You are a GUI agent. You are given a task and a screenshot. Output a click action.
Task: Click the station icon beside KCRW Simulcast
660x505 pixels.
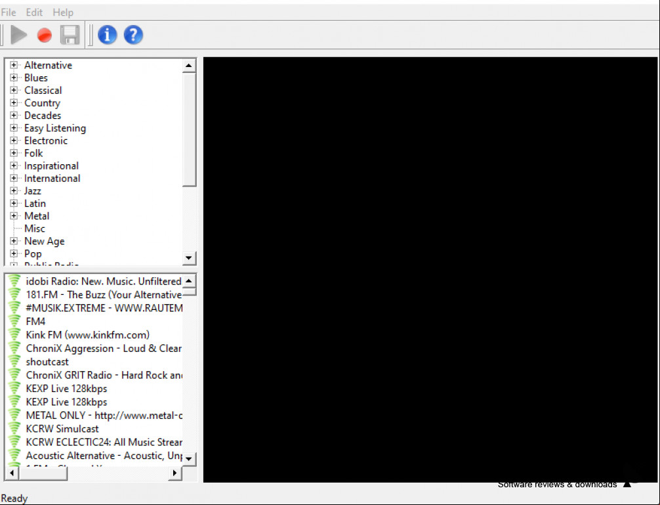point(14,429)
